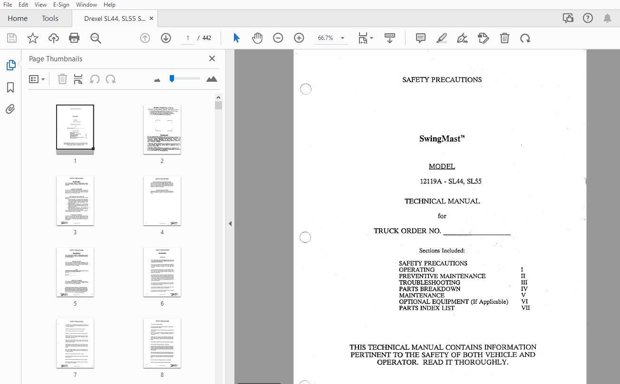This screenshot has height=384, width=620.
Task: Add the document to bookmarks with the star icon
Action: [33, 38]
